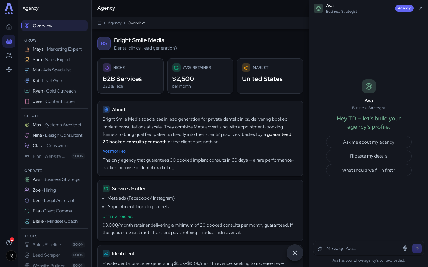Click the Message Ava input field
The image size is (428, 267).
click(x=362, y=249)
